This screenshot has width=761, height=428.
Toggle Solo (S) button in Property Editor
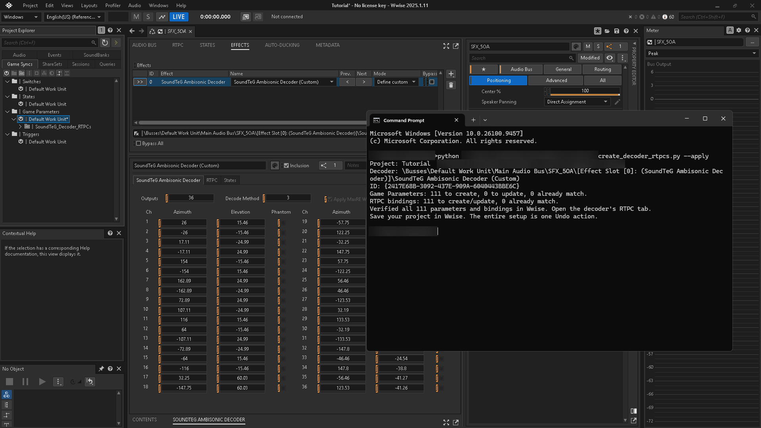[598, 46]
